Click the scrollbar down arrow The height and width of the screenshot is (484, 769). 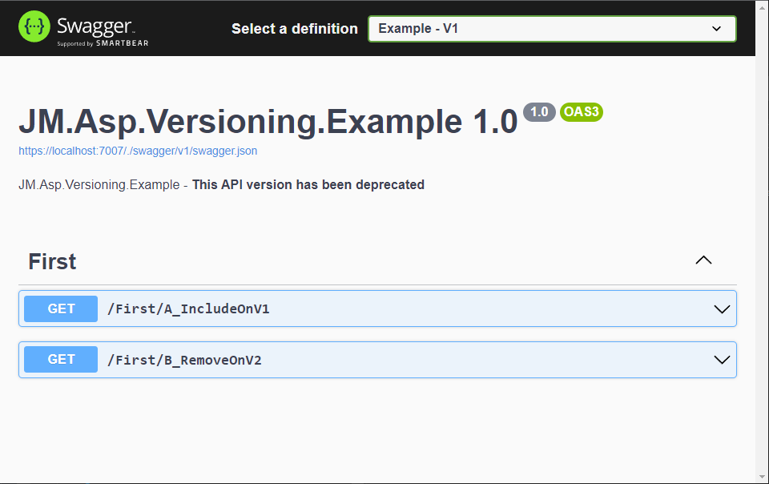[762, 476]
